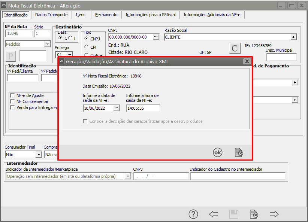Click the help question mark icon
The width and height of the screenshot is (308, 222).
pos(193,214)
